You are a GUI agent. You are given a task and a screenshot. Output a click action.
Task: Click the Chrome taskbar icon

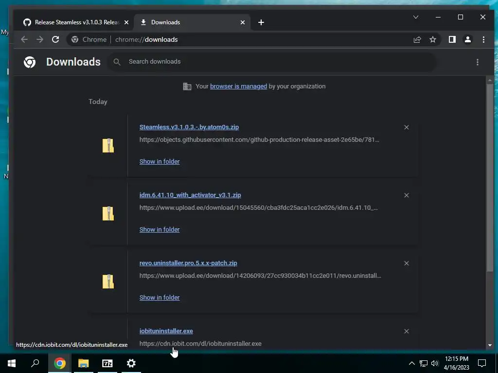tap(59, 363)
